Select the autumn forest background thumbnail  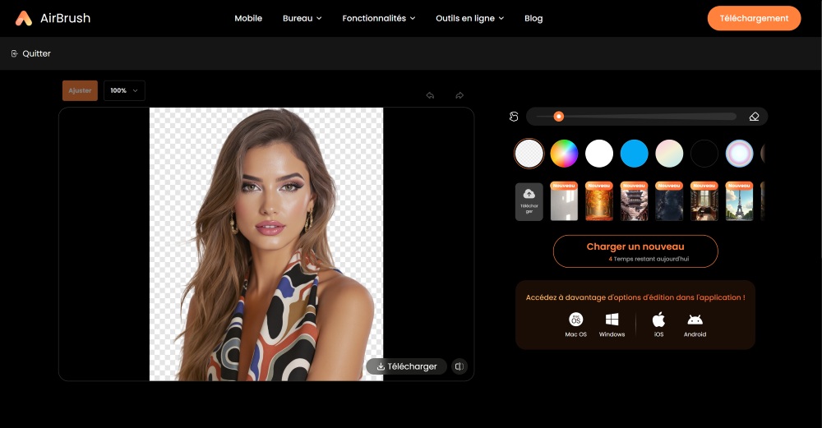[599, 201]
